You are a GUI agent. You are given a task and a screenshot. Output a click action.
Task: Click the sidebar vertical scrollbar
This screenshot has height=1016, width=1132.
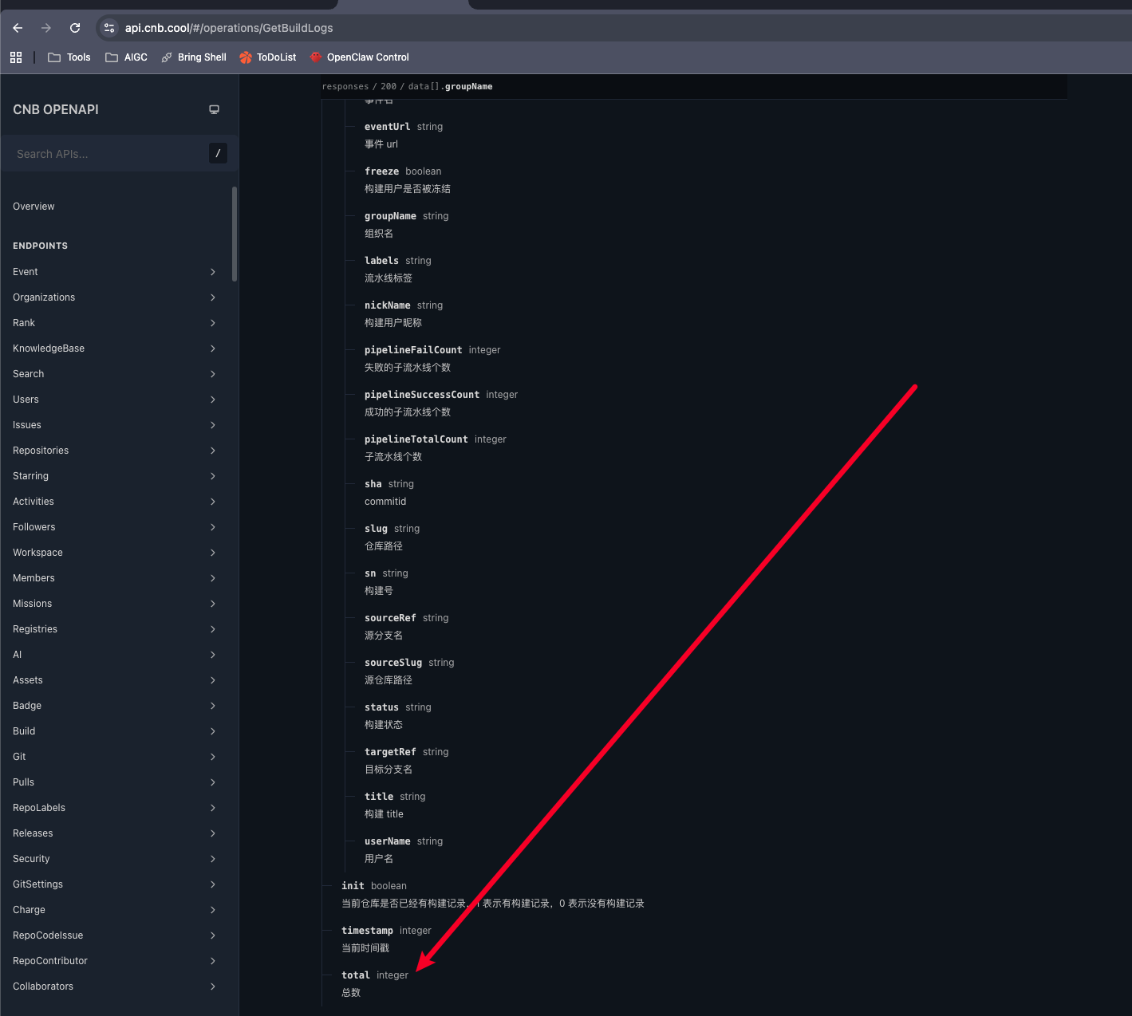click(235, 234)
